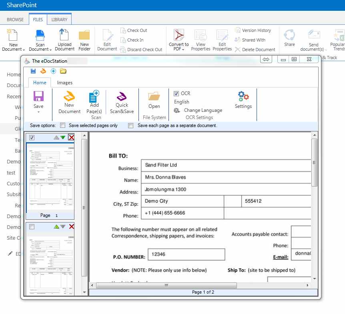This screenshot has height=314, width=345.
Task: Uncheck the Page 1 thumbnail checkbox
Action: (32, 138)
